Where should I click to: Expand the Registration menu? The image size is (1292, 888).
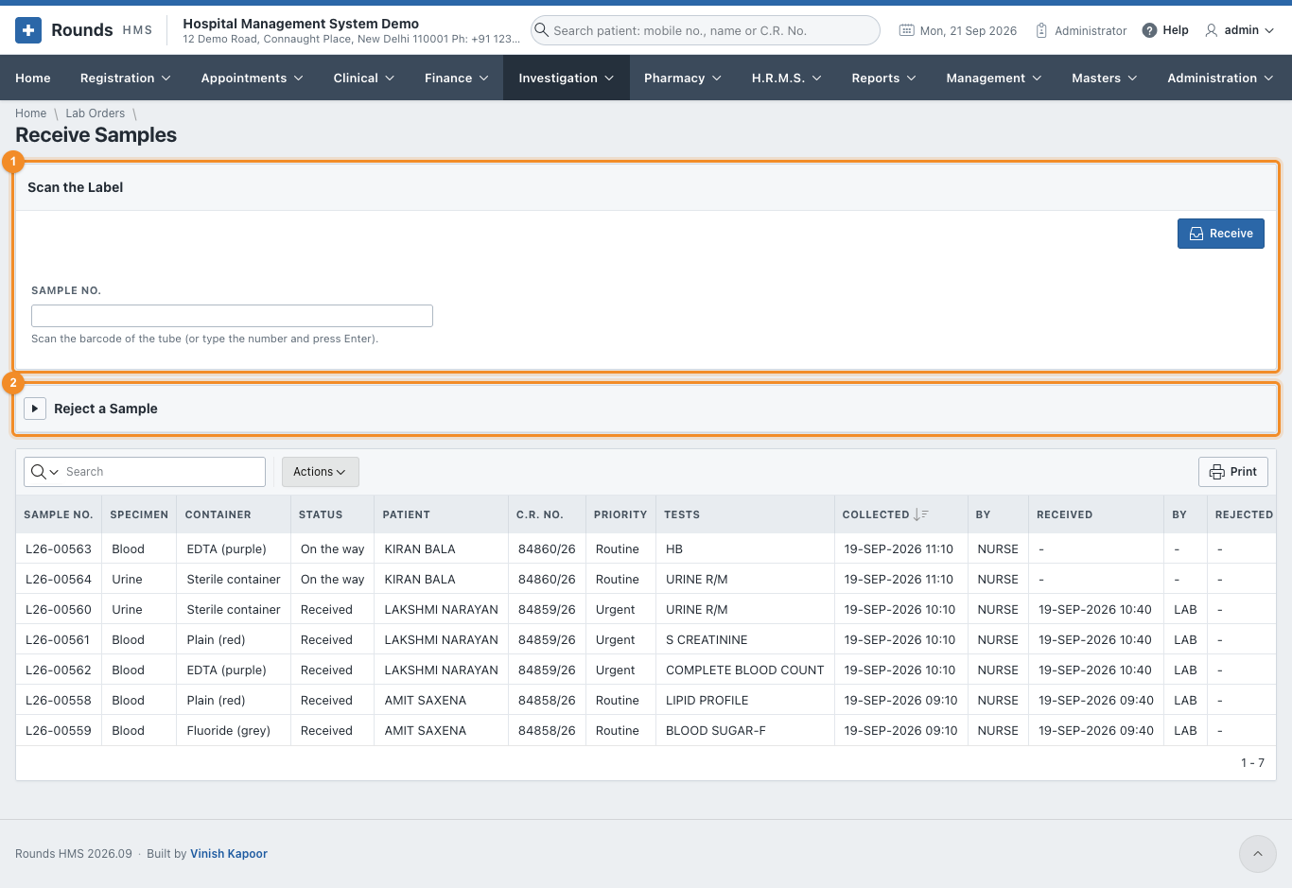tap(125, 78)
